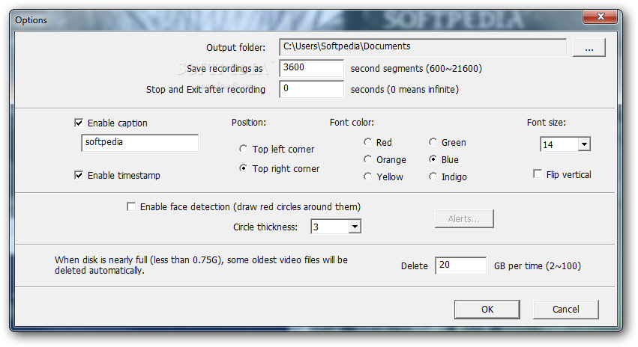Click the "Font size:" label

546,122
